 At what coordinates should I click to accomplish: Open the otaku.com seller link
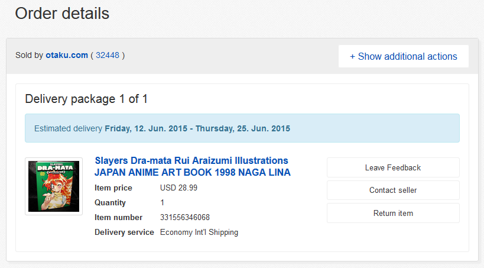[x=66, y=56]
